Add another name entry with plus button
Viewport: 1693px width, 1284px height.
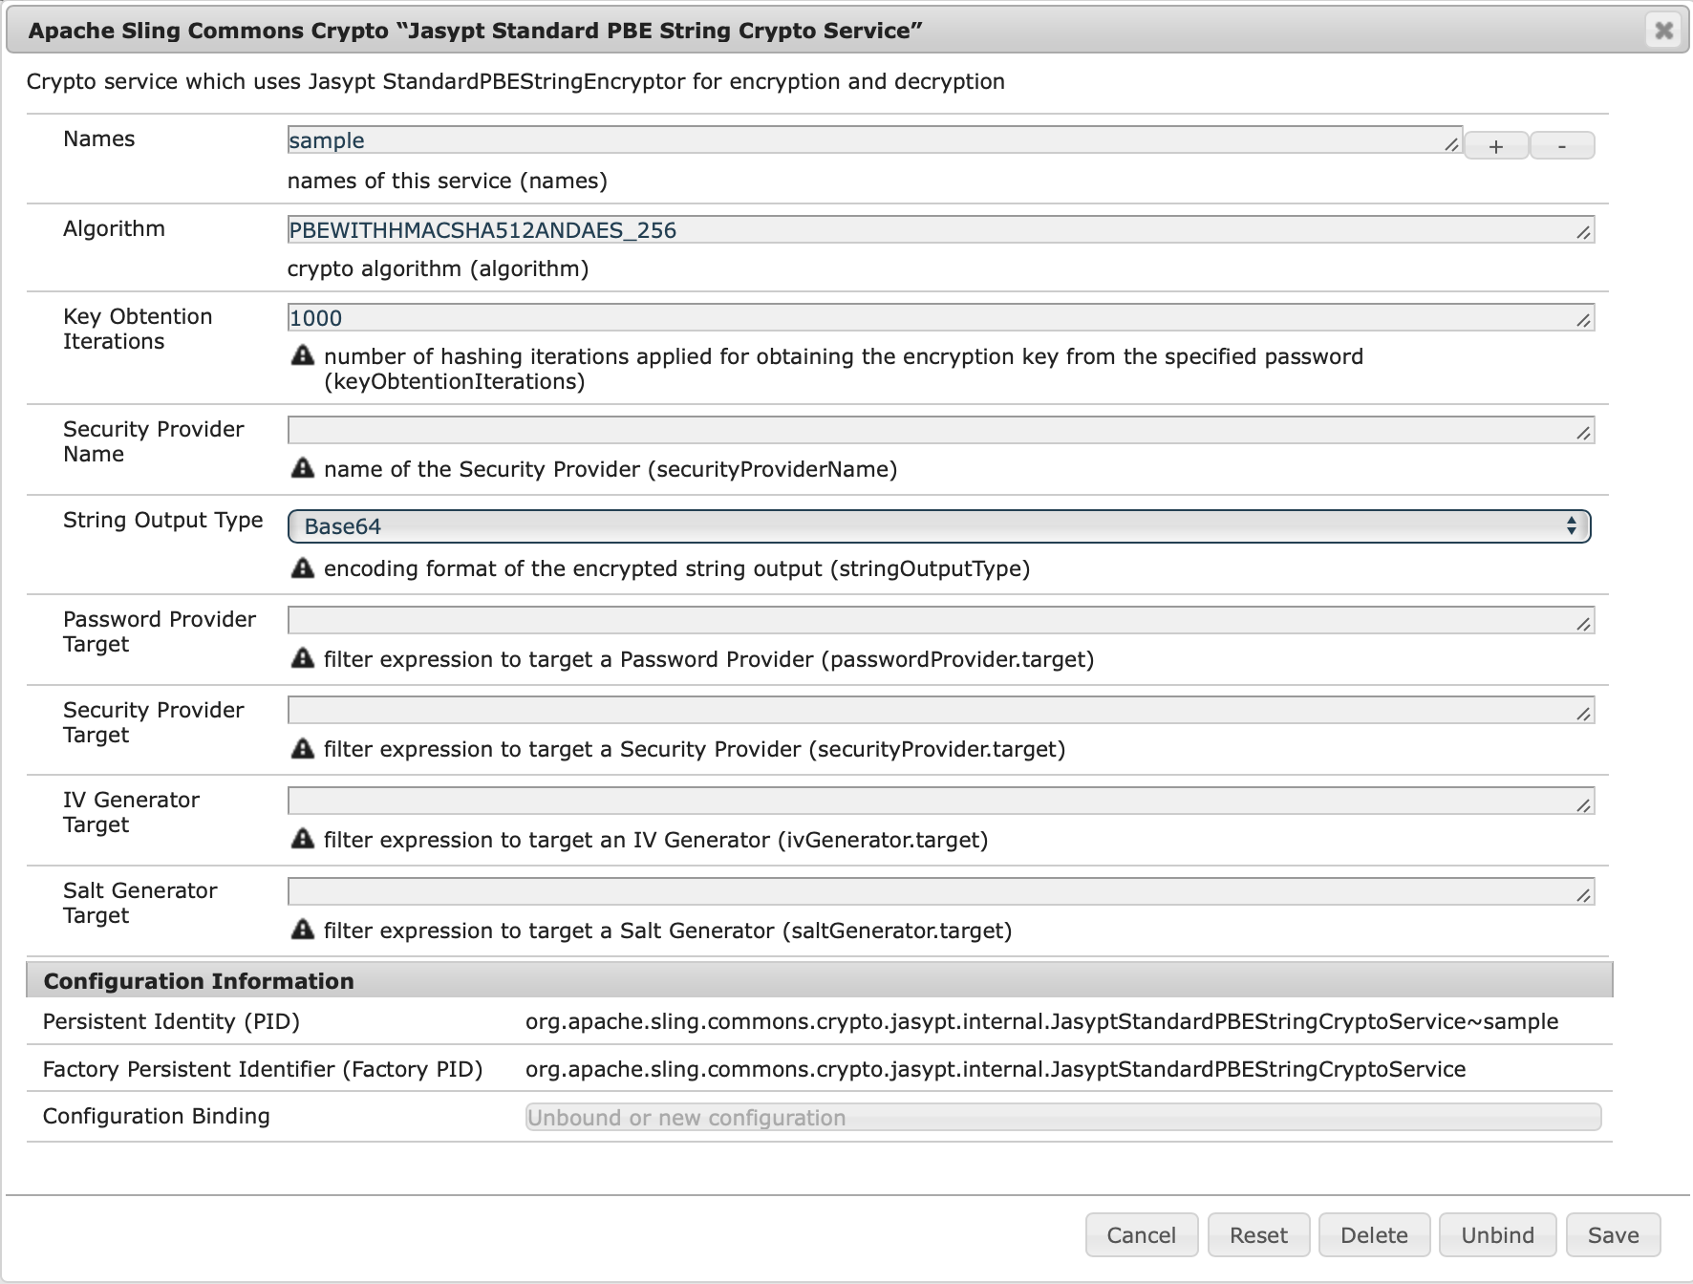1495,146
